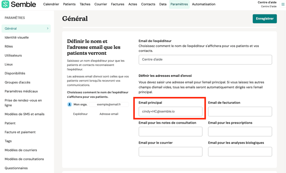Open Identité visuelle settings

pos(17,37)
